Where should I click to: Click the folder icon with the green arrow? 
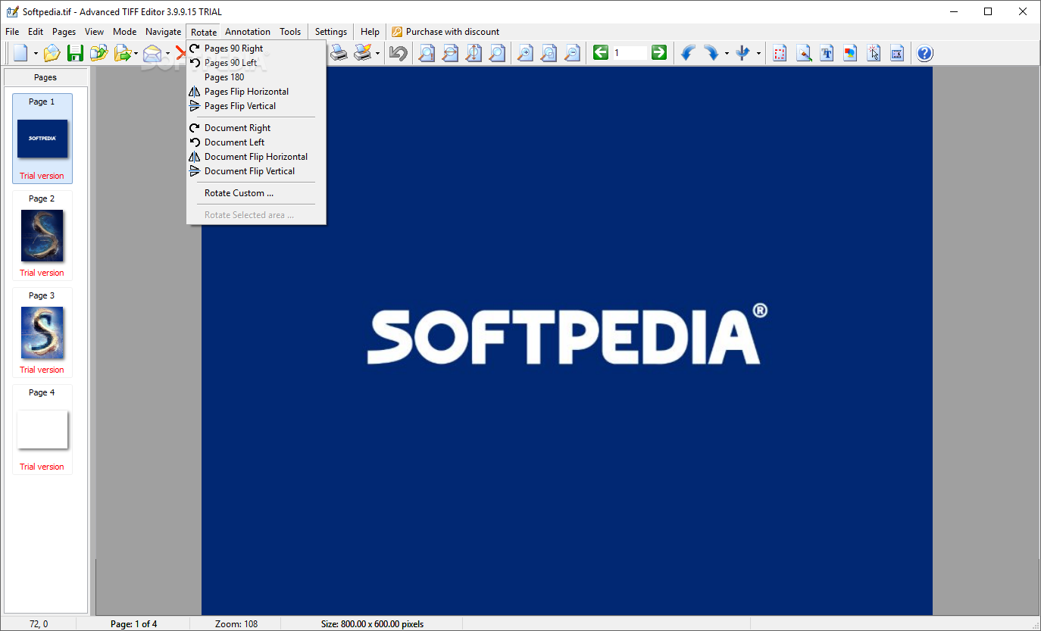point(122,53)
